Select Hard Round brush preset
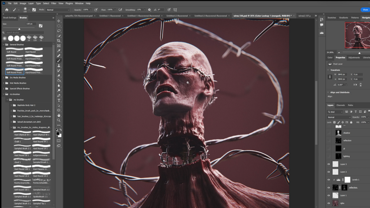This screenshot has width=370, height=208. coord(34,50)
